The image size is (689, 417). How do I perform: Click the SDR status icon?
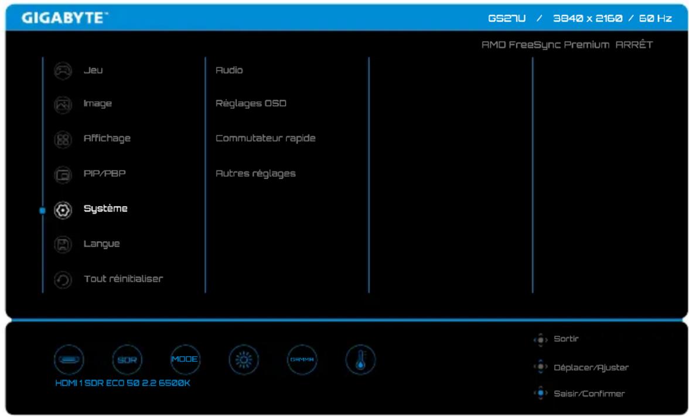pos(127,360)
